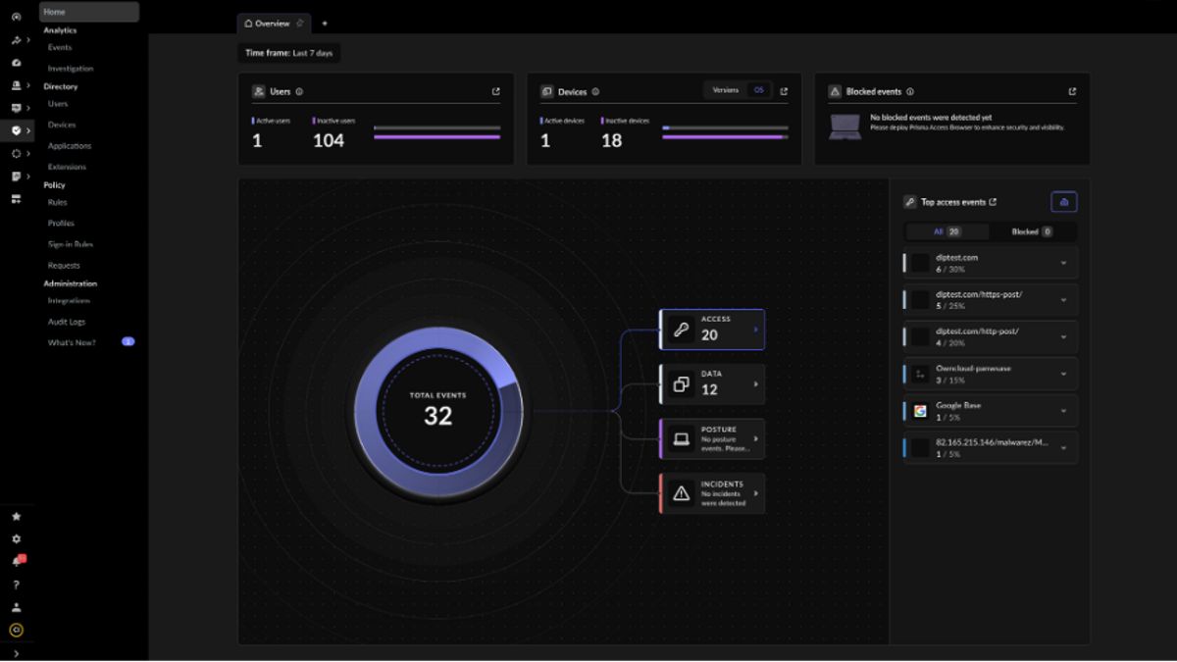This screenshot has width=1177, height=662.
Task: Open the gauge dashboard icon in sidebar rail
Action: click(16, 63)
